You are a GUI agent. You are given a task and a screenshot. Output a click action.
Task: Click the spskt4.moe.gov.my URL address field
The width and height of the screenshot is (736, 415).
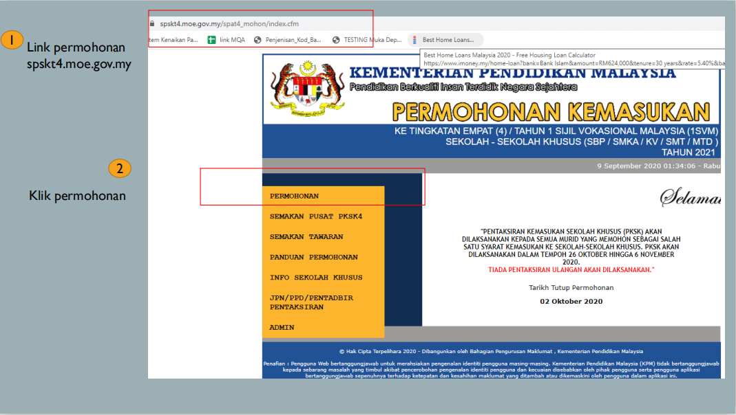[x=229, y=24]
